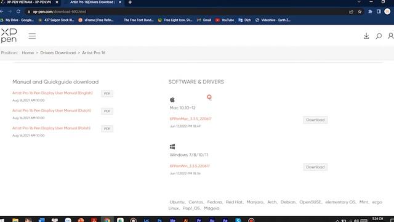Image resolution: width=394 pixels, height=222 pixels.
Task: Launch Illustrator from the taskbar
Action: [x=186, y=220]
